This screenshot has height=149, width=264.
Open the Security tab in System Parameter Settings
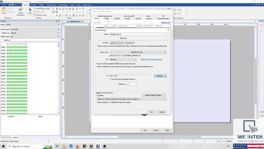149,19
